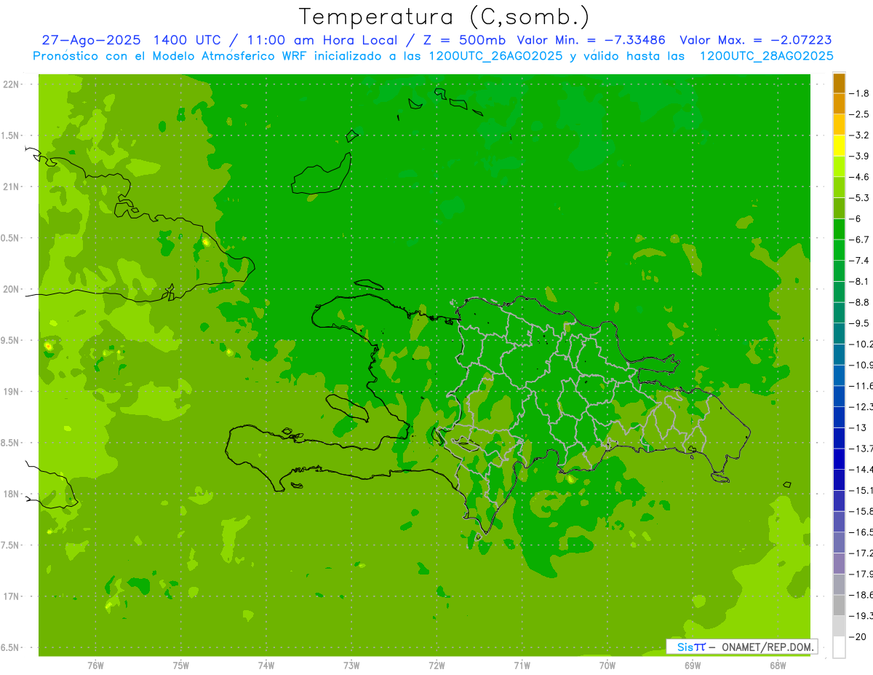
Task: Click the date '27-Ago-2025' in header
Action: [x=90, y=40]
